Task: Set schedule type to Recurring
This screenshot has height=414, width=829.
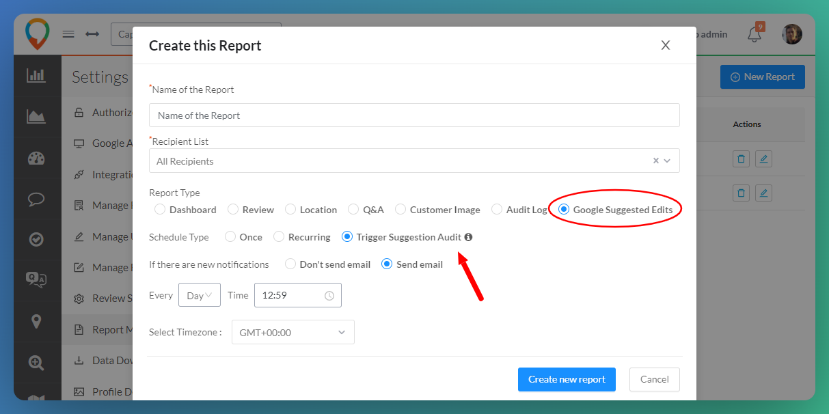Action: point(302,237)
